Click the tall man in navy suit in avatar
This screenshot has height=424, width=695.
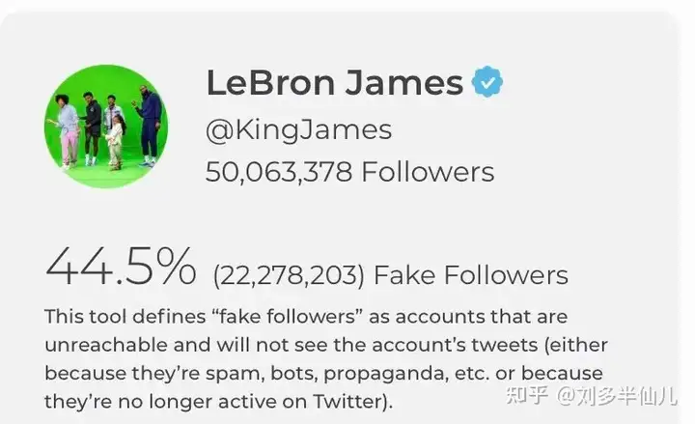[x=149, y=127]
